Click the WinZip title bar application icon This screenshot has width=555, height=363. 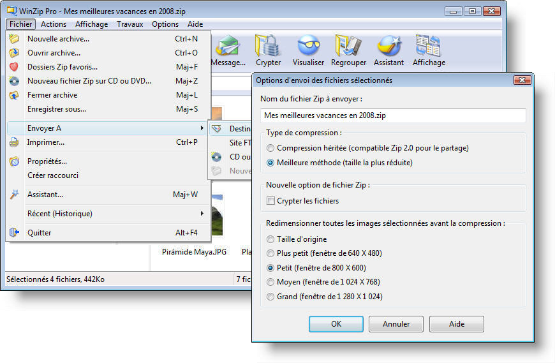(11, 11)
